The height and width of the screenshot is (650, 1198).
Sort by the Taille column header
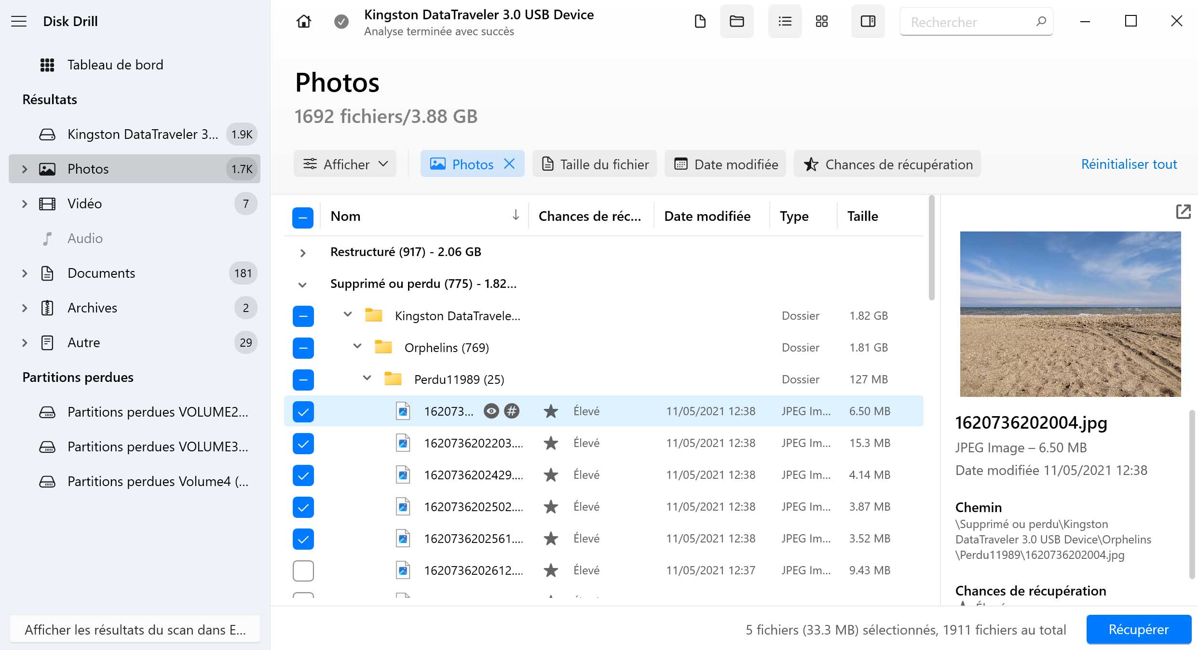coord(862,216)
